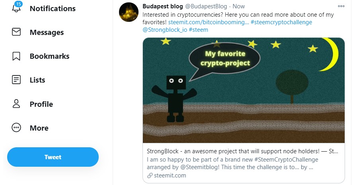Screen dimensions: 353x185
Task: Select the Messages label in sidebar
Action: click(x=47, y=33)
